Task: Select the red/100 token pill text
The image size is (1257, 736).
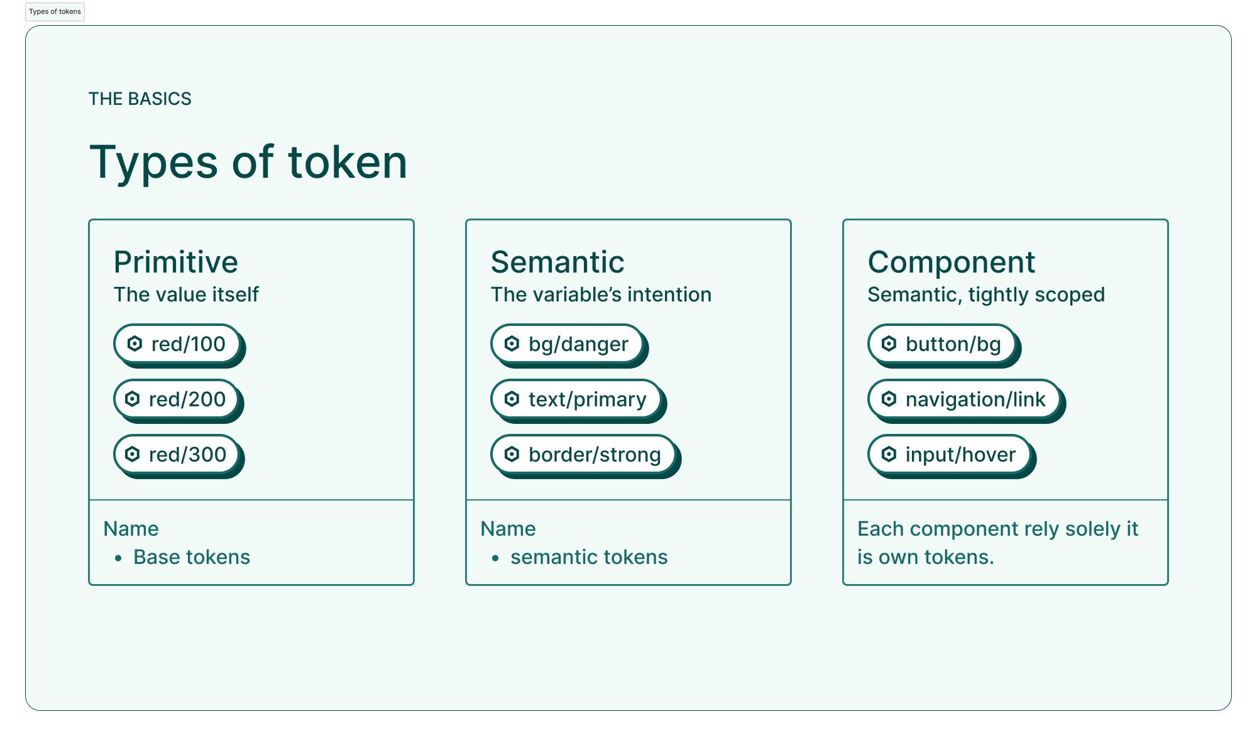Action: pyautogui.click(x=188, y=344)
